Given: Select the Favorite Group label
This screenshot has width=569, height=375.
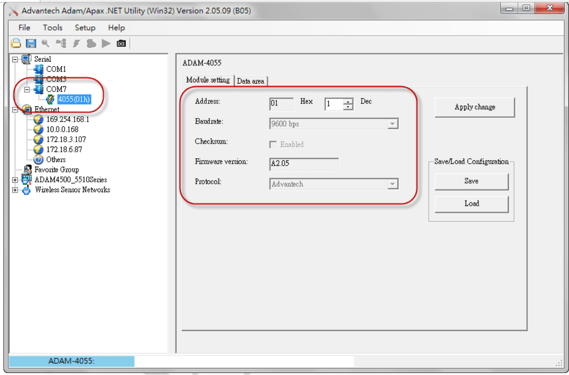Looking at the screenshot, I should (x=57, y=170).
